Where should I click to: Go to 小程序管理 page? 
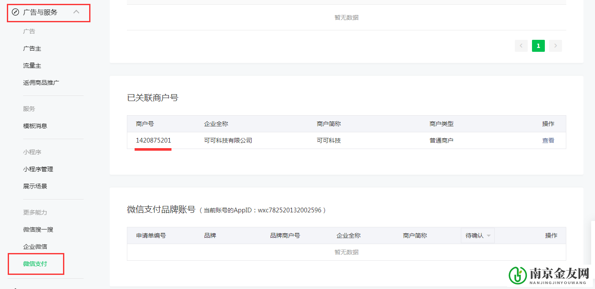[38, 170]
